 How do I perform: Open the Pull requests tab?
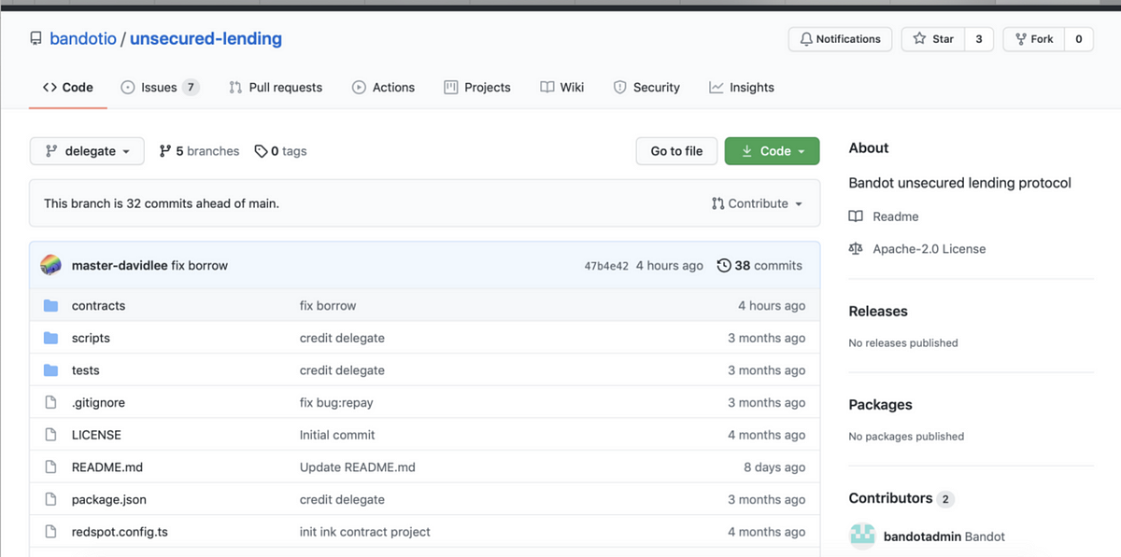coord(276,87)
